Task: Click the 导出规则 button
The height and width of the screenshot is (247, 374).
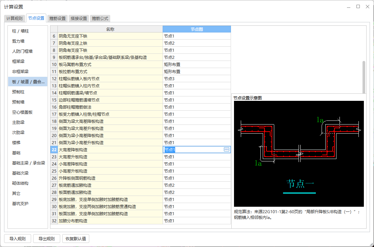Action: click(47, 239)
